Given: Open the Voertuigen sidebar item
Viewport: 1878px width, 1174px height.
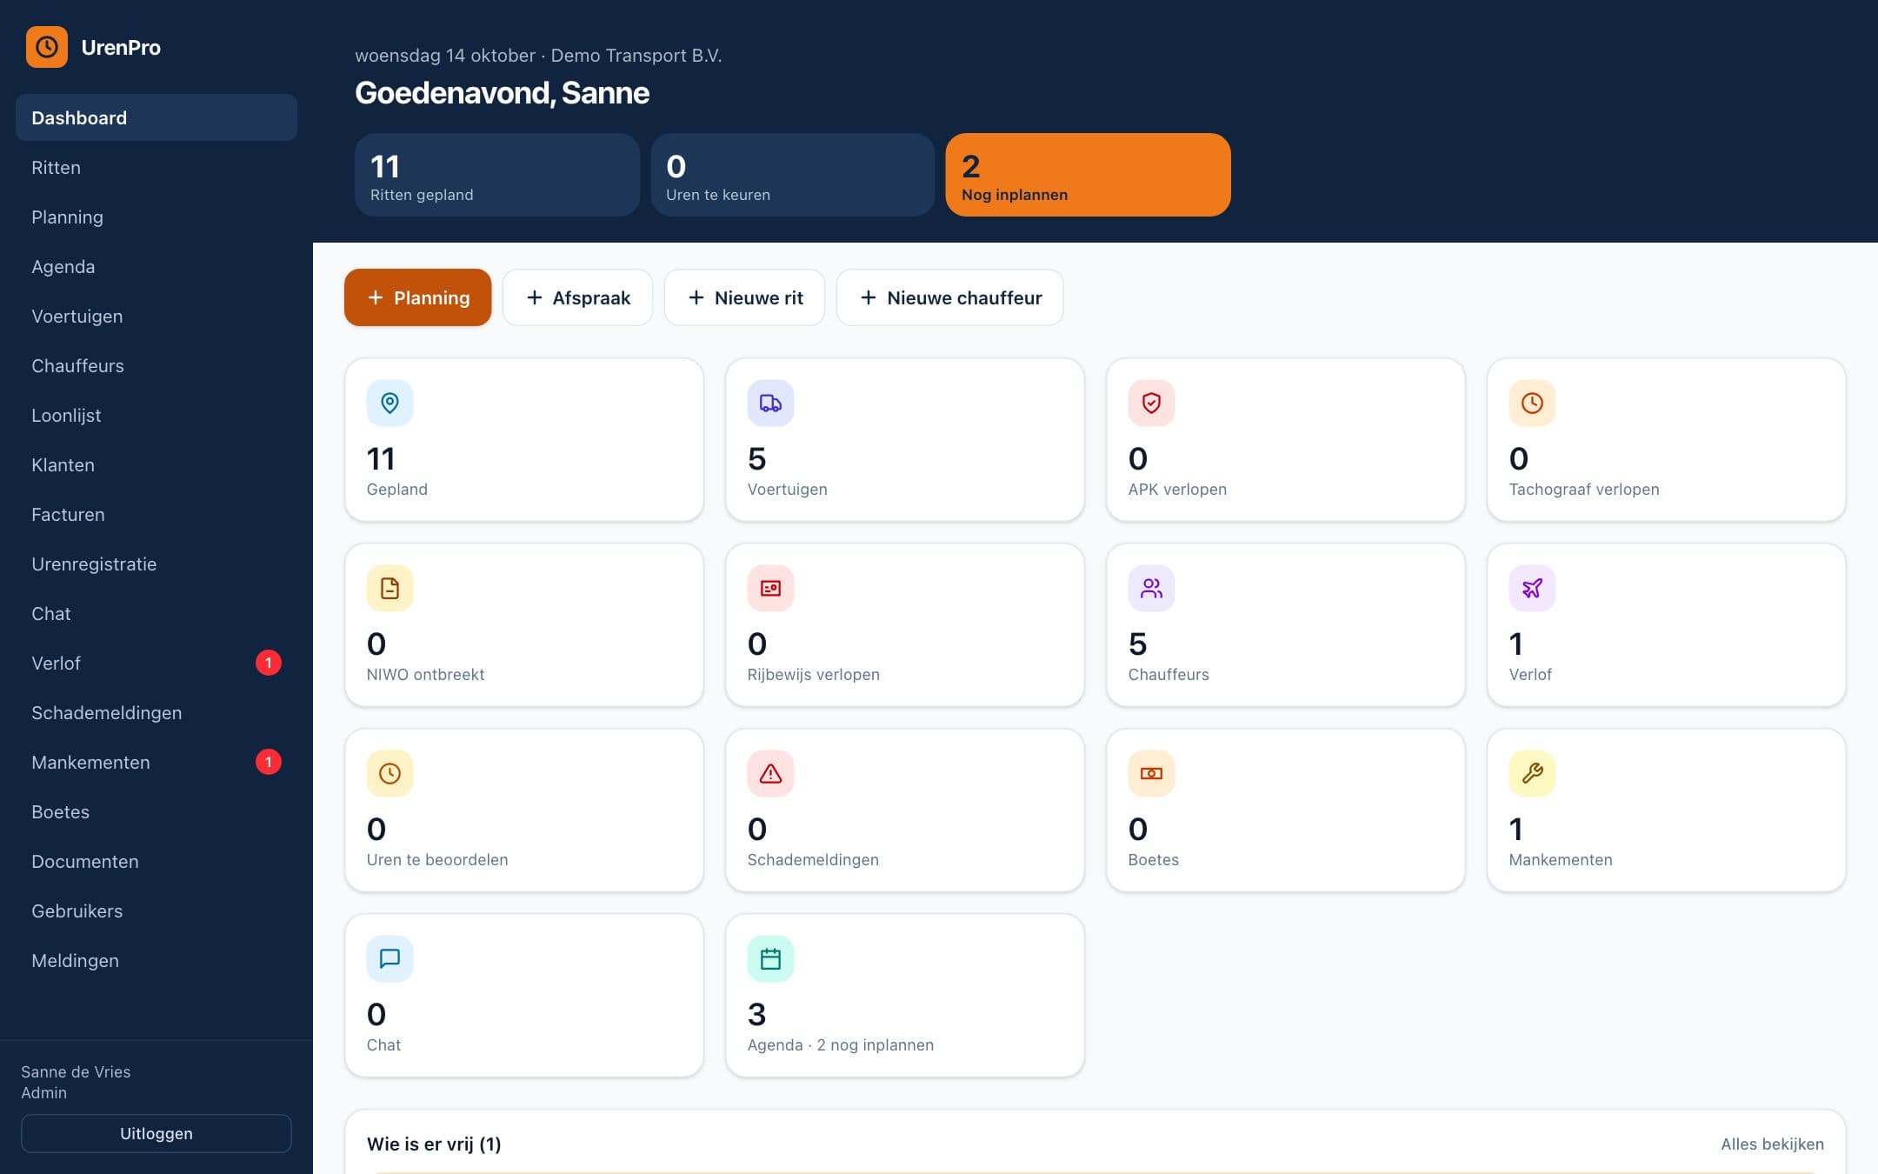Looking at the screenshot, I should click(x=156, y=316).
